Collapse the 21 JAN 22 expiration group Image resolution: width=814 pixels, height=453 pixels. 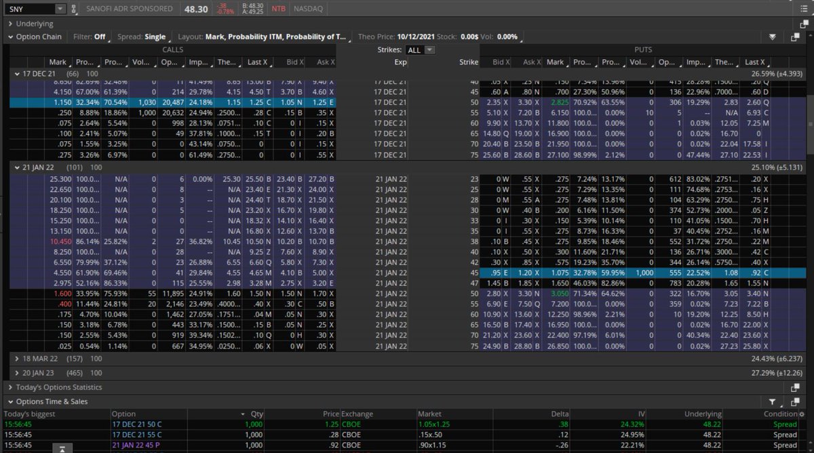click(17, 167)
